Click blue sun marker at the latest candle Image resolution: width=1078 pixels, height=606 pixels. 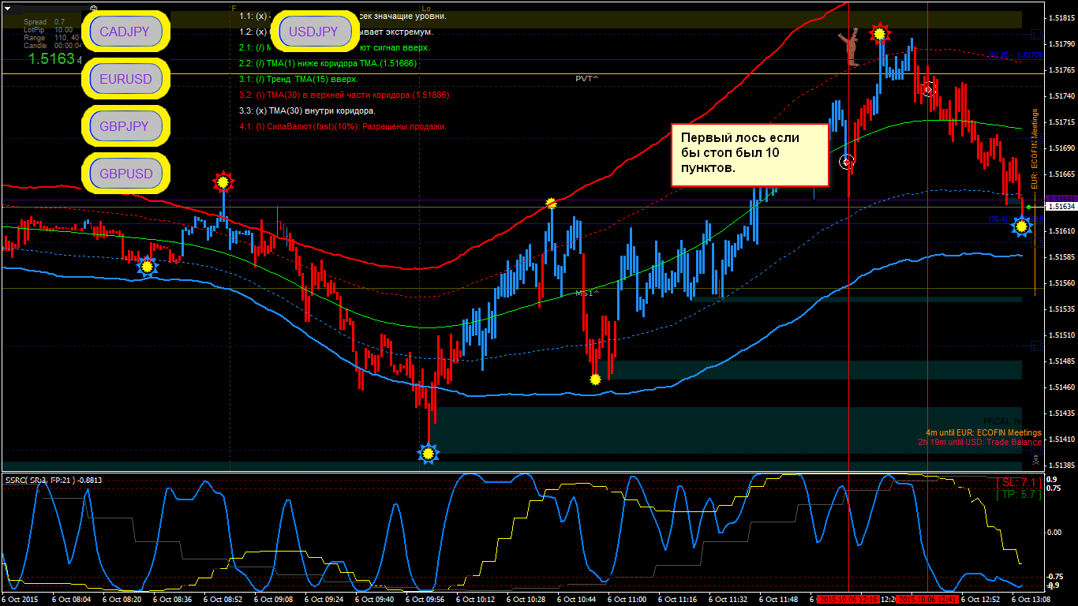click(x=1022, y=226)
